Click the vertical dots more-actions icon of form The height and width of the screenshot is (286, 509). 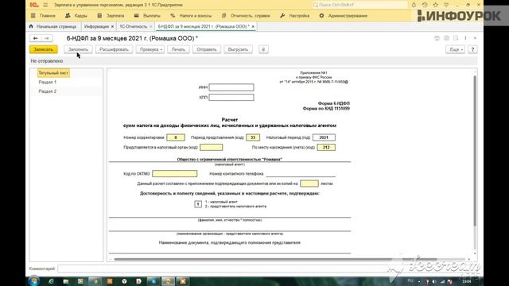point(465,38)
